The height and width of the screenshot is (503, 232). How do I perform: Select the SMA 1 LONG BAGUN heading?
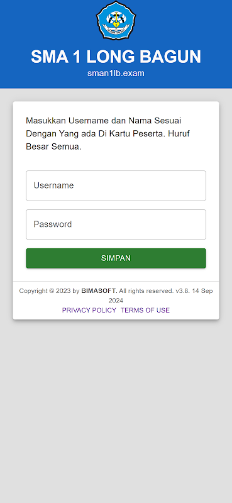point(116,57)
